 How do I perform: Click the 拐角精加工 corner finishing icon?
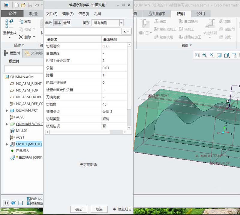click(x=181, y=37)
